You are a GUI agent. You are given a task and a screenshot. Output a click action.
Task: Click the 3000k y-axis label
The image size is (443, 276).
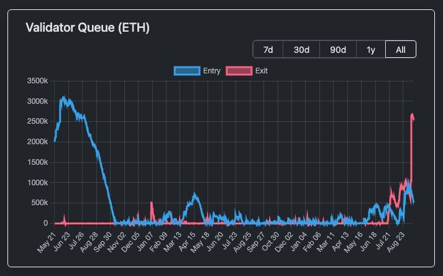pos(37,101)
